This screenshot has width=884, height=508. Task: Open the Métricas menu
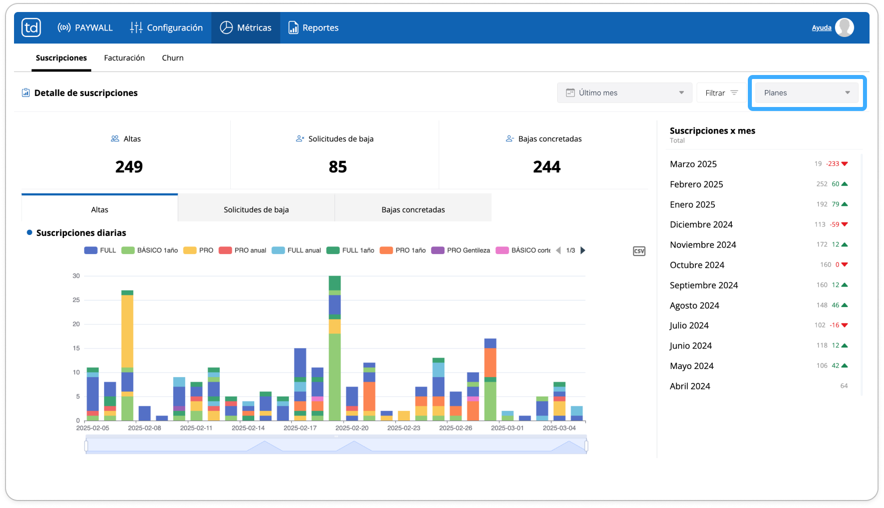coord(245,27)
